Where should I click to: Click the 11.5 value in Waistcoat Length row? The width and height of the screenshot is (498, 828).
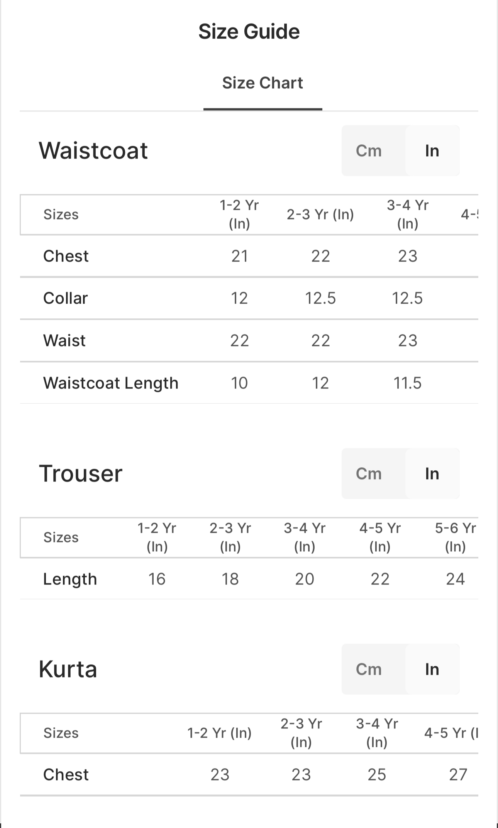(407, 383)
